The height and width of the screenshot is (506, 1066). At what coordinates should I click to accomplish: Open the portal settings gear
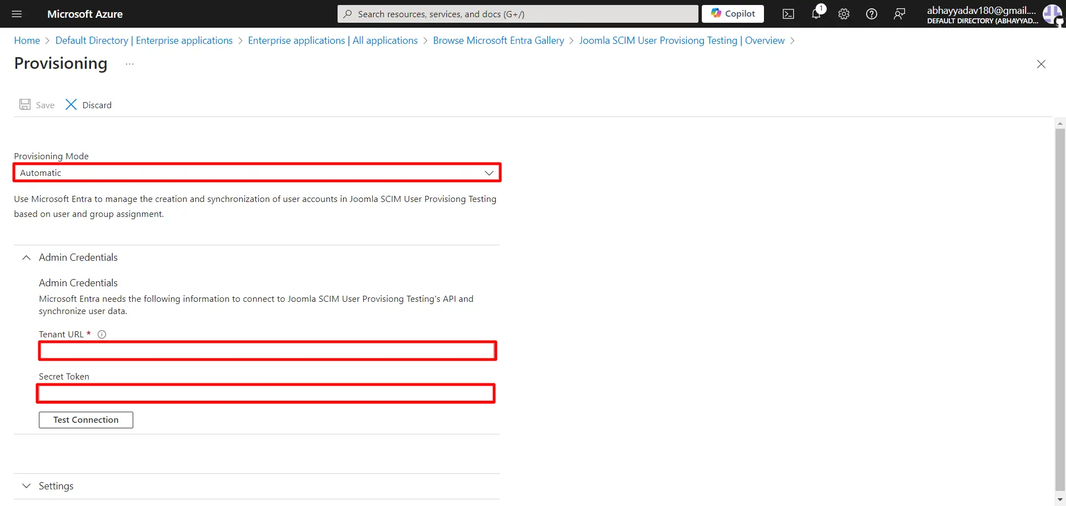844,14
